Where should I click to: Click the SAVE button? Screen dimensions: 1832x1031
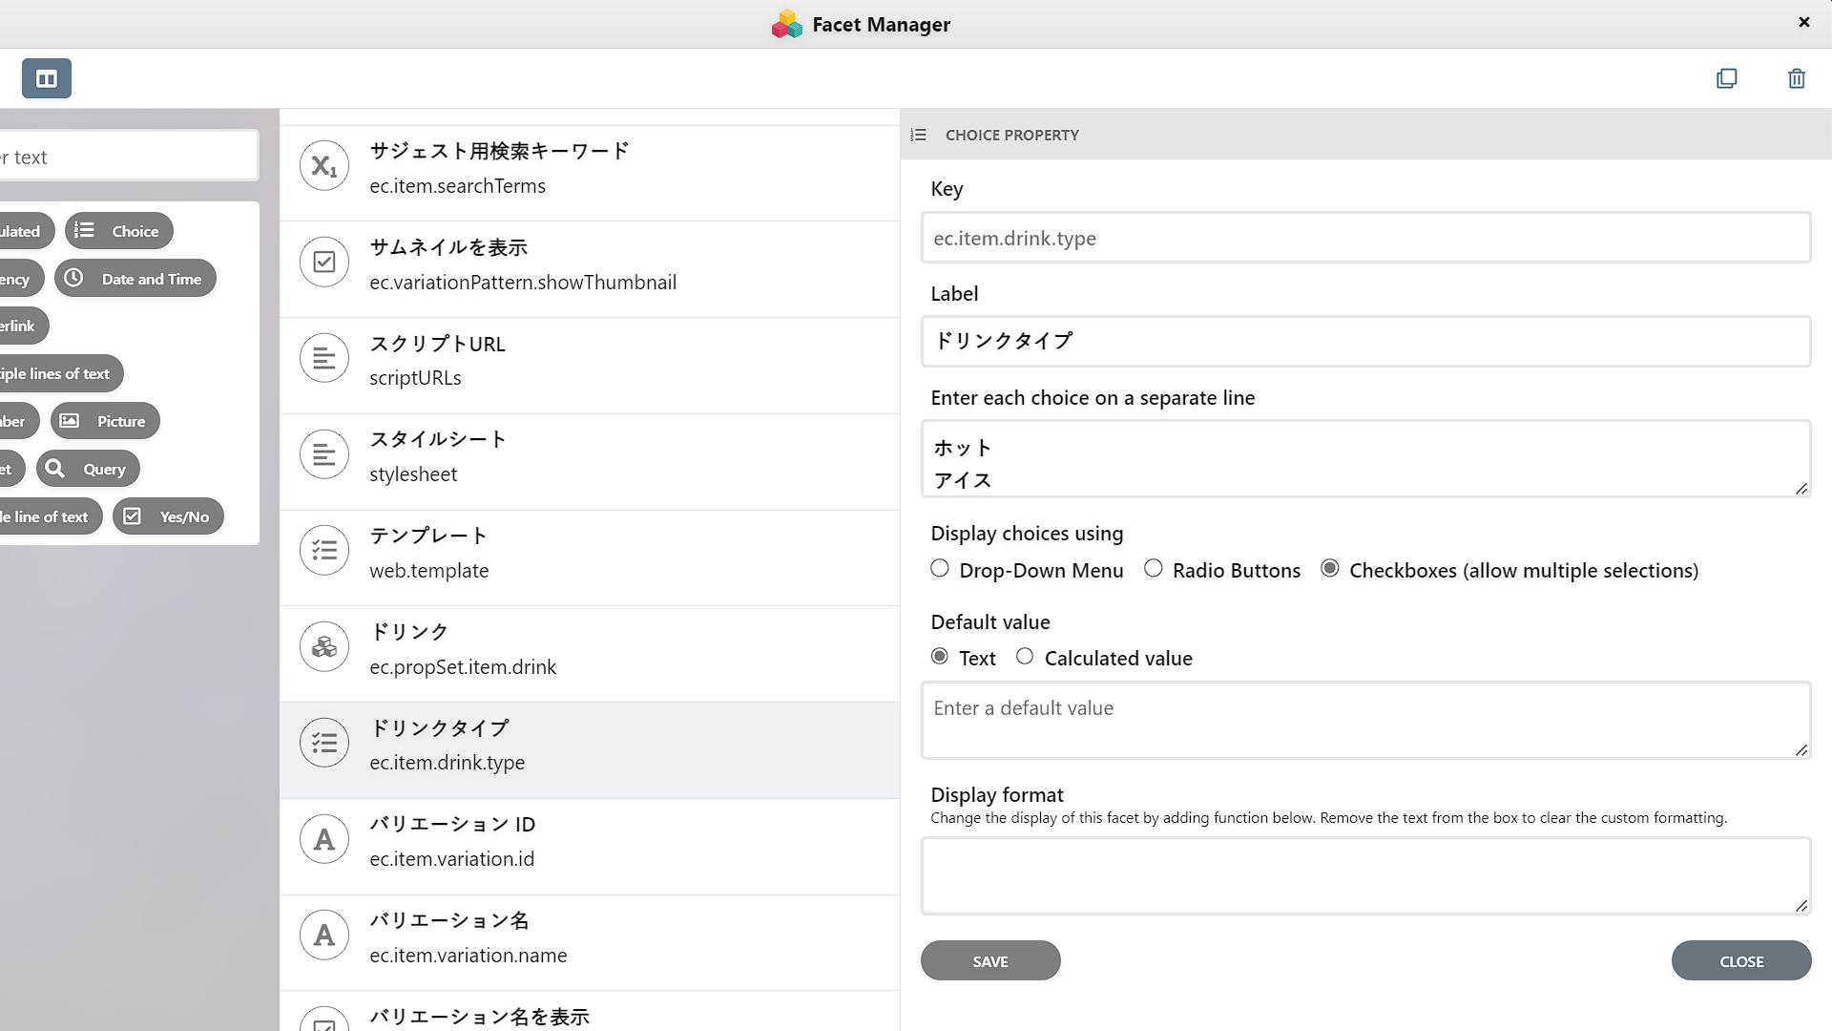tap(990, 960)
